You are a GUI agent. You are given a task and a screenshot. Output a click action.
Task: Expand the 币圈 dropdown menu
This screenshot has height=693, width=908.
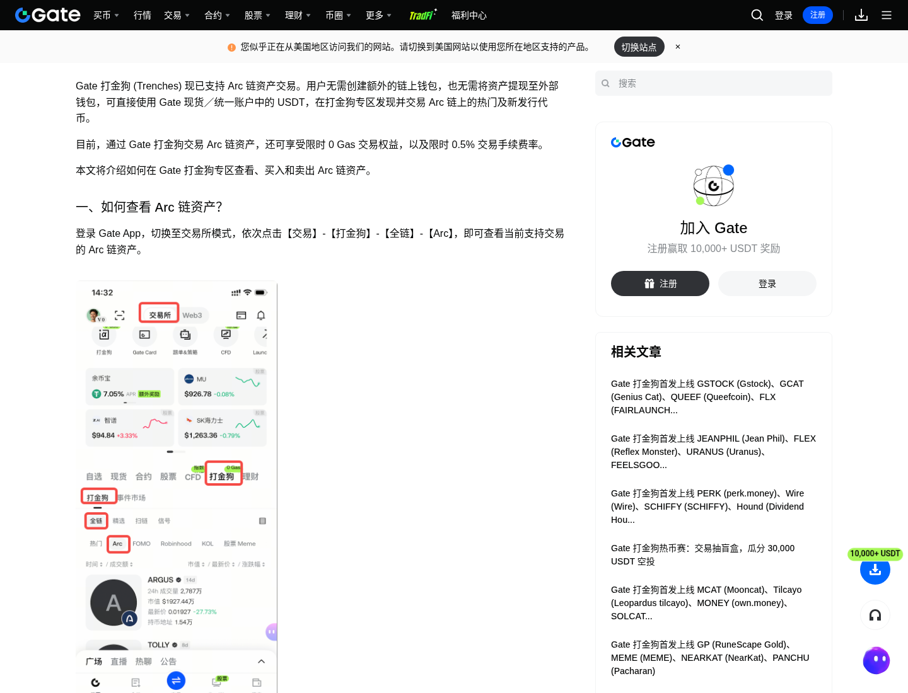[x=338, y=15]
